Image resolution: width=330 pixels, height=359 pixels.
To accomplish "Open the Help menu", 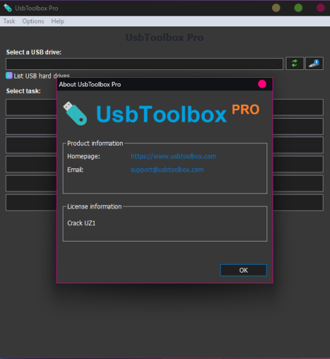I will (x=57, y=21).
